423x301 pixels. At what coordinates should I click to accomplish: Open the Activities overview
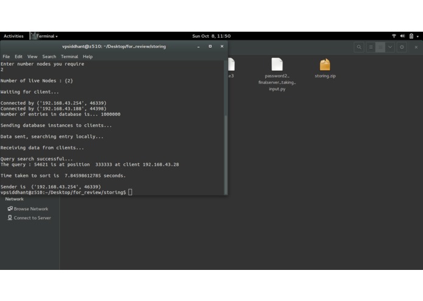point(13,36)
